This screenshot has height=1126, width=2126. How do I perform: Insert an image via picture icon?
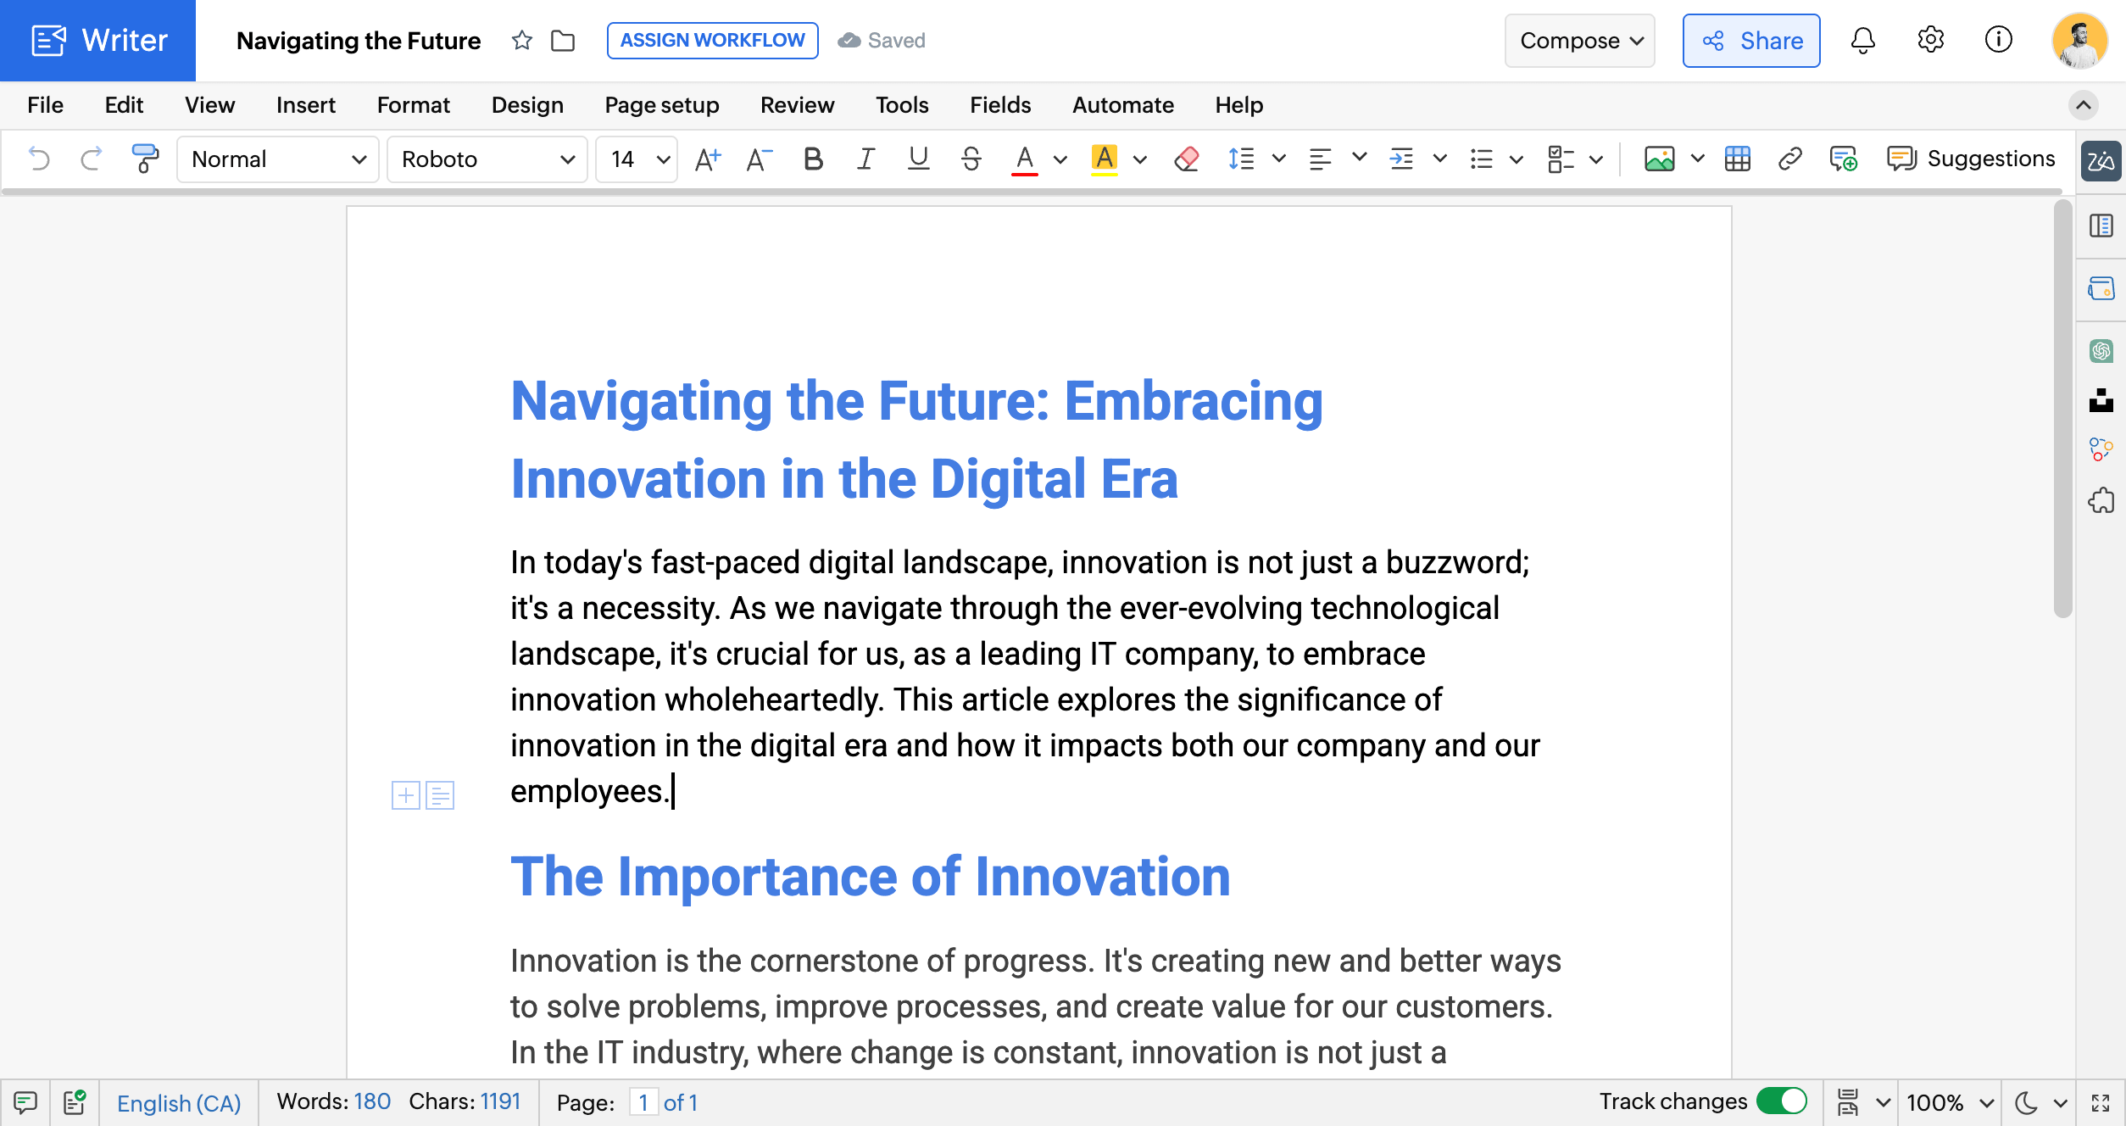1659,159
